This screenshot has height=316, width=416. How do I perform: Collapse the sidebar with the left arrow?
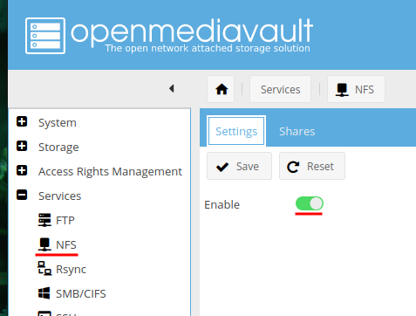click(x=172, y=88)
